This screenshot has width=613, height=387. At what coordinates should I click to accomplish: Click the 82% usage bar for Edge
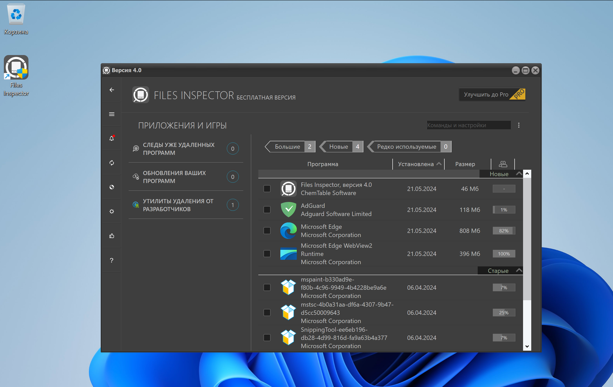tap(504, 231)
